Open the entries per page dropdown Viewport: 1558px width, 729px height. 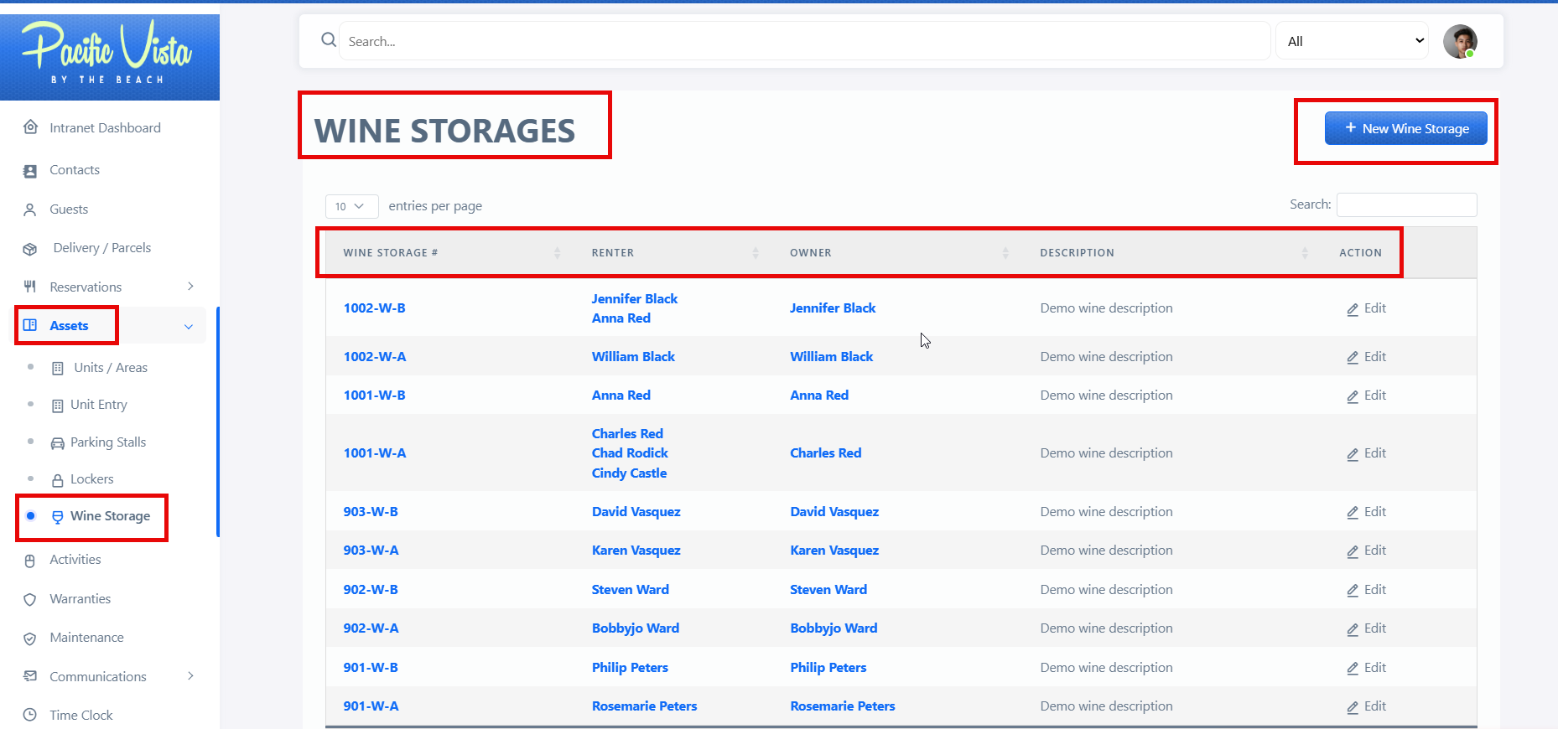click(x=351, y=206)
